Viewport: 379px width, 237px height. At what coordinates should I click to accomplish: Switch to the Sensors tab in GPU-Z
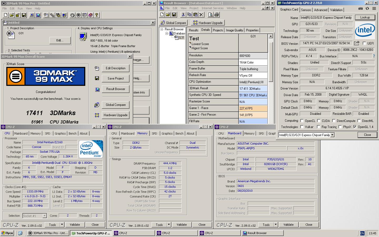tap(306, 10)
